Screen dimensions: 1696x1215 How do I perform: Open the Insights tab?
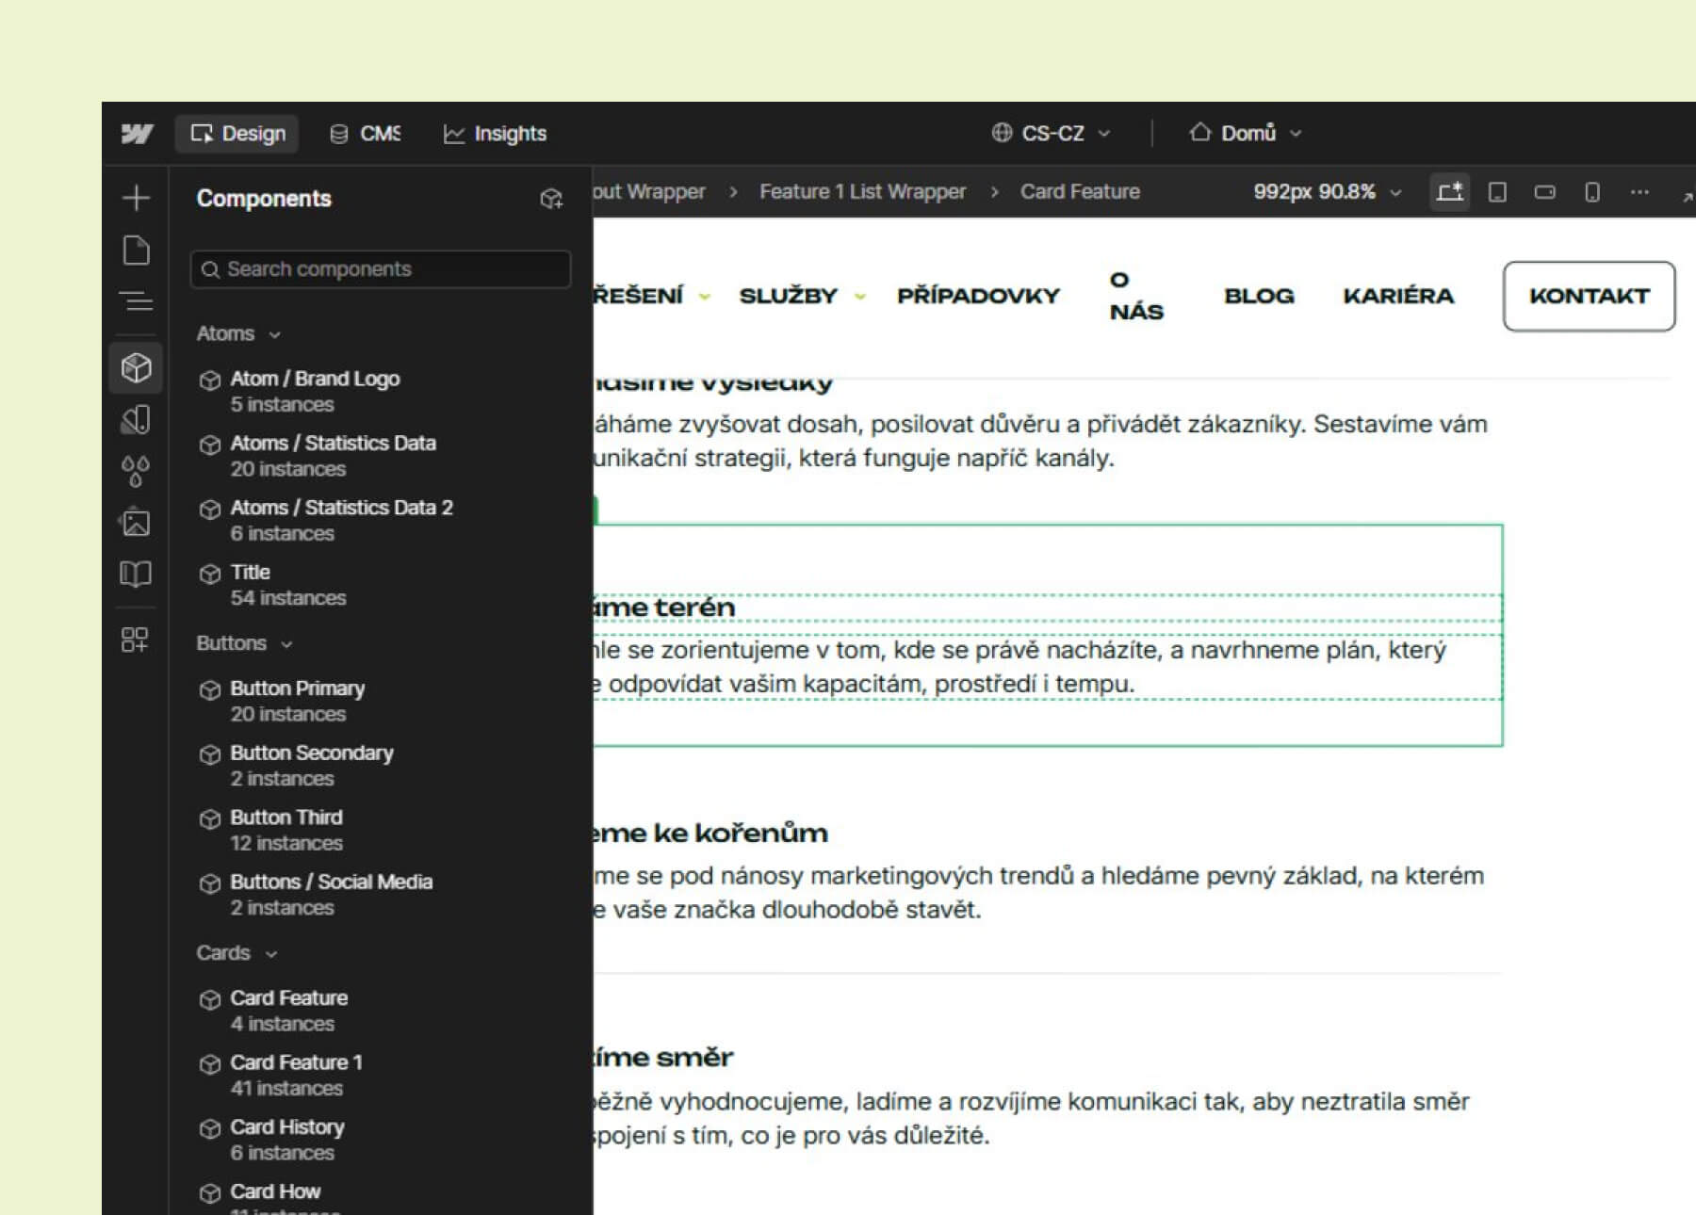click(x=495, y=134)
